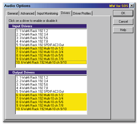The height and width of the screenshot is (126, 139).
Task: Open the Driver Profiles tab
Action: 82,13
